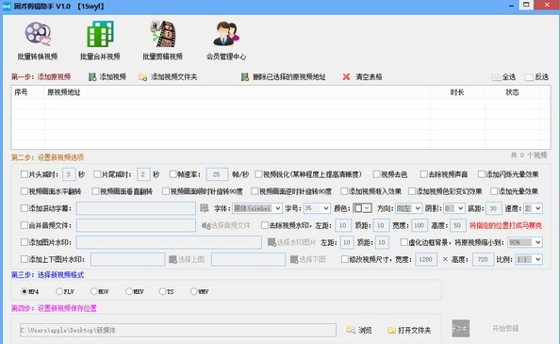Screen dimensions: 560x344
Task: Click the 状态 column header
Action: (512, 92)
